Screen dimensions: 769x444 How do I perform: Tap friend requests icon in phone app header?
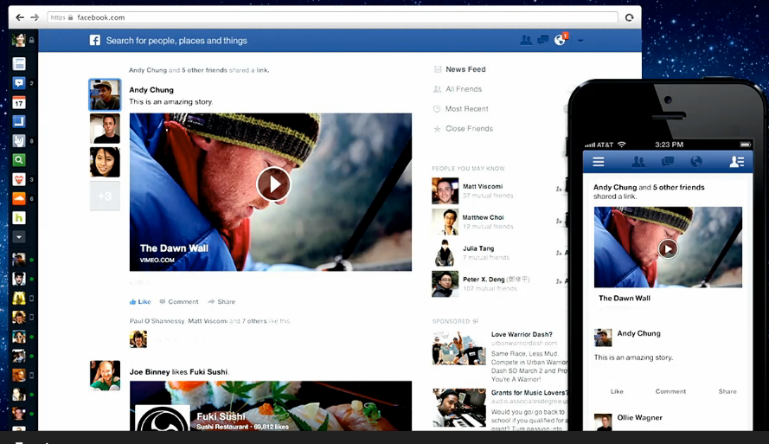(638, 161)
